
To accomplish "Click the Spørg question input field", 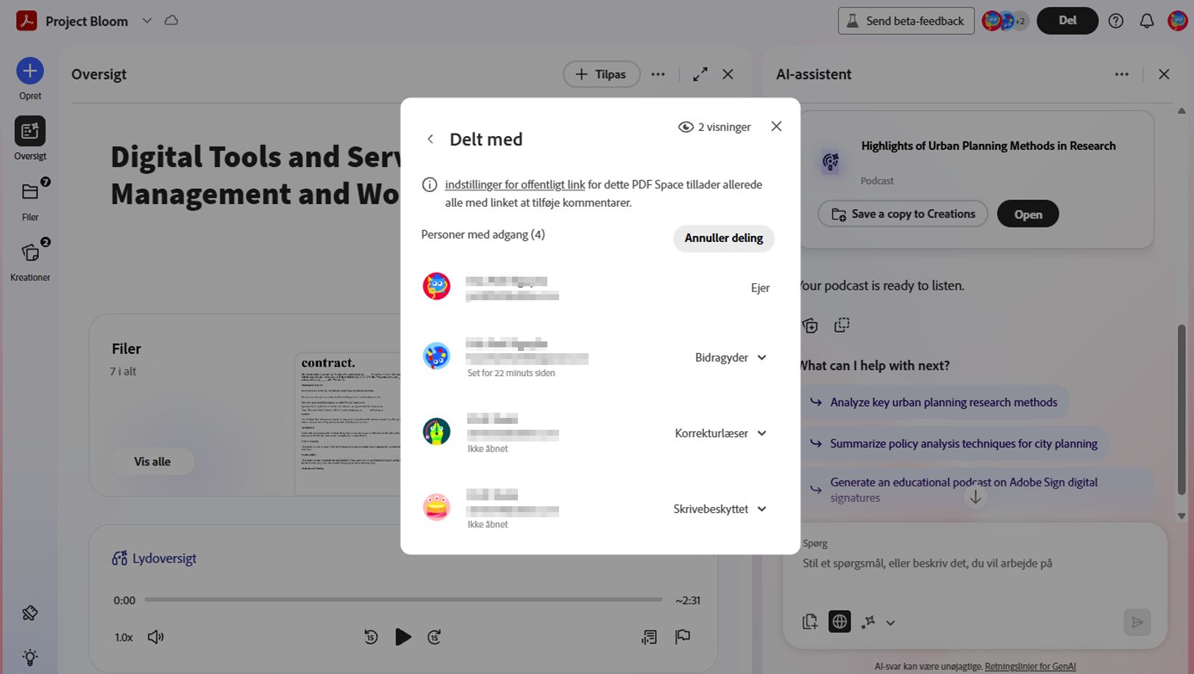I will (975, 564).
